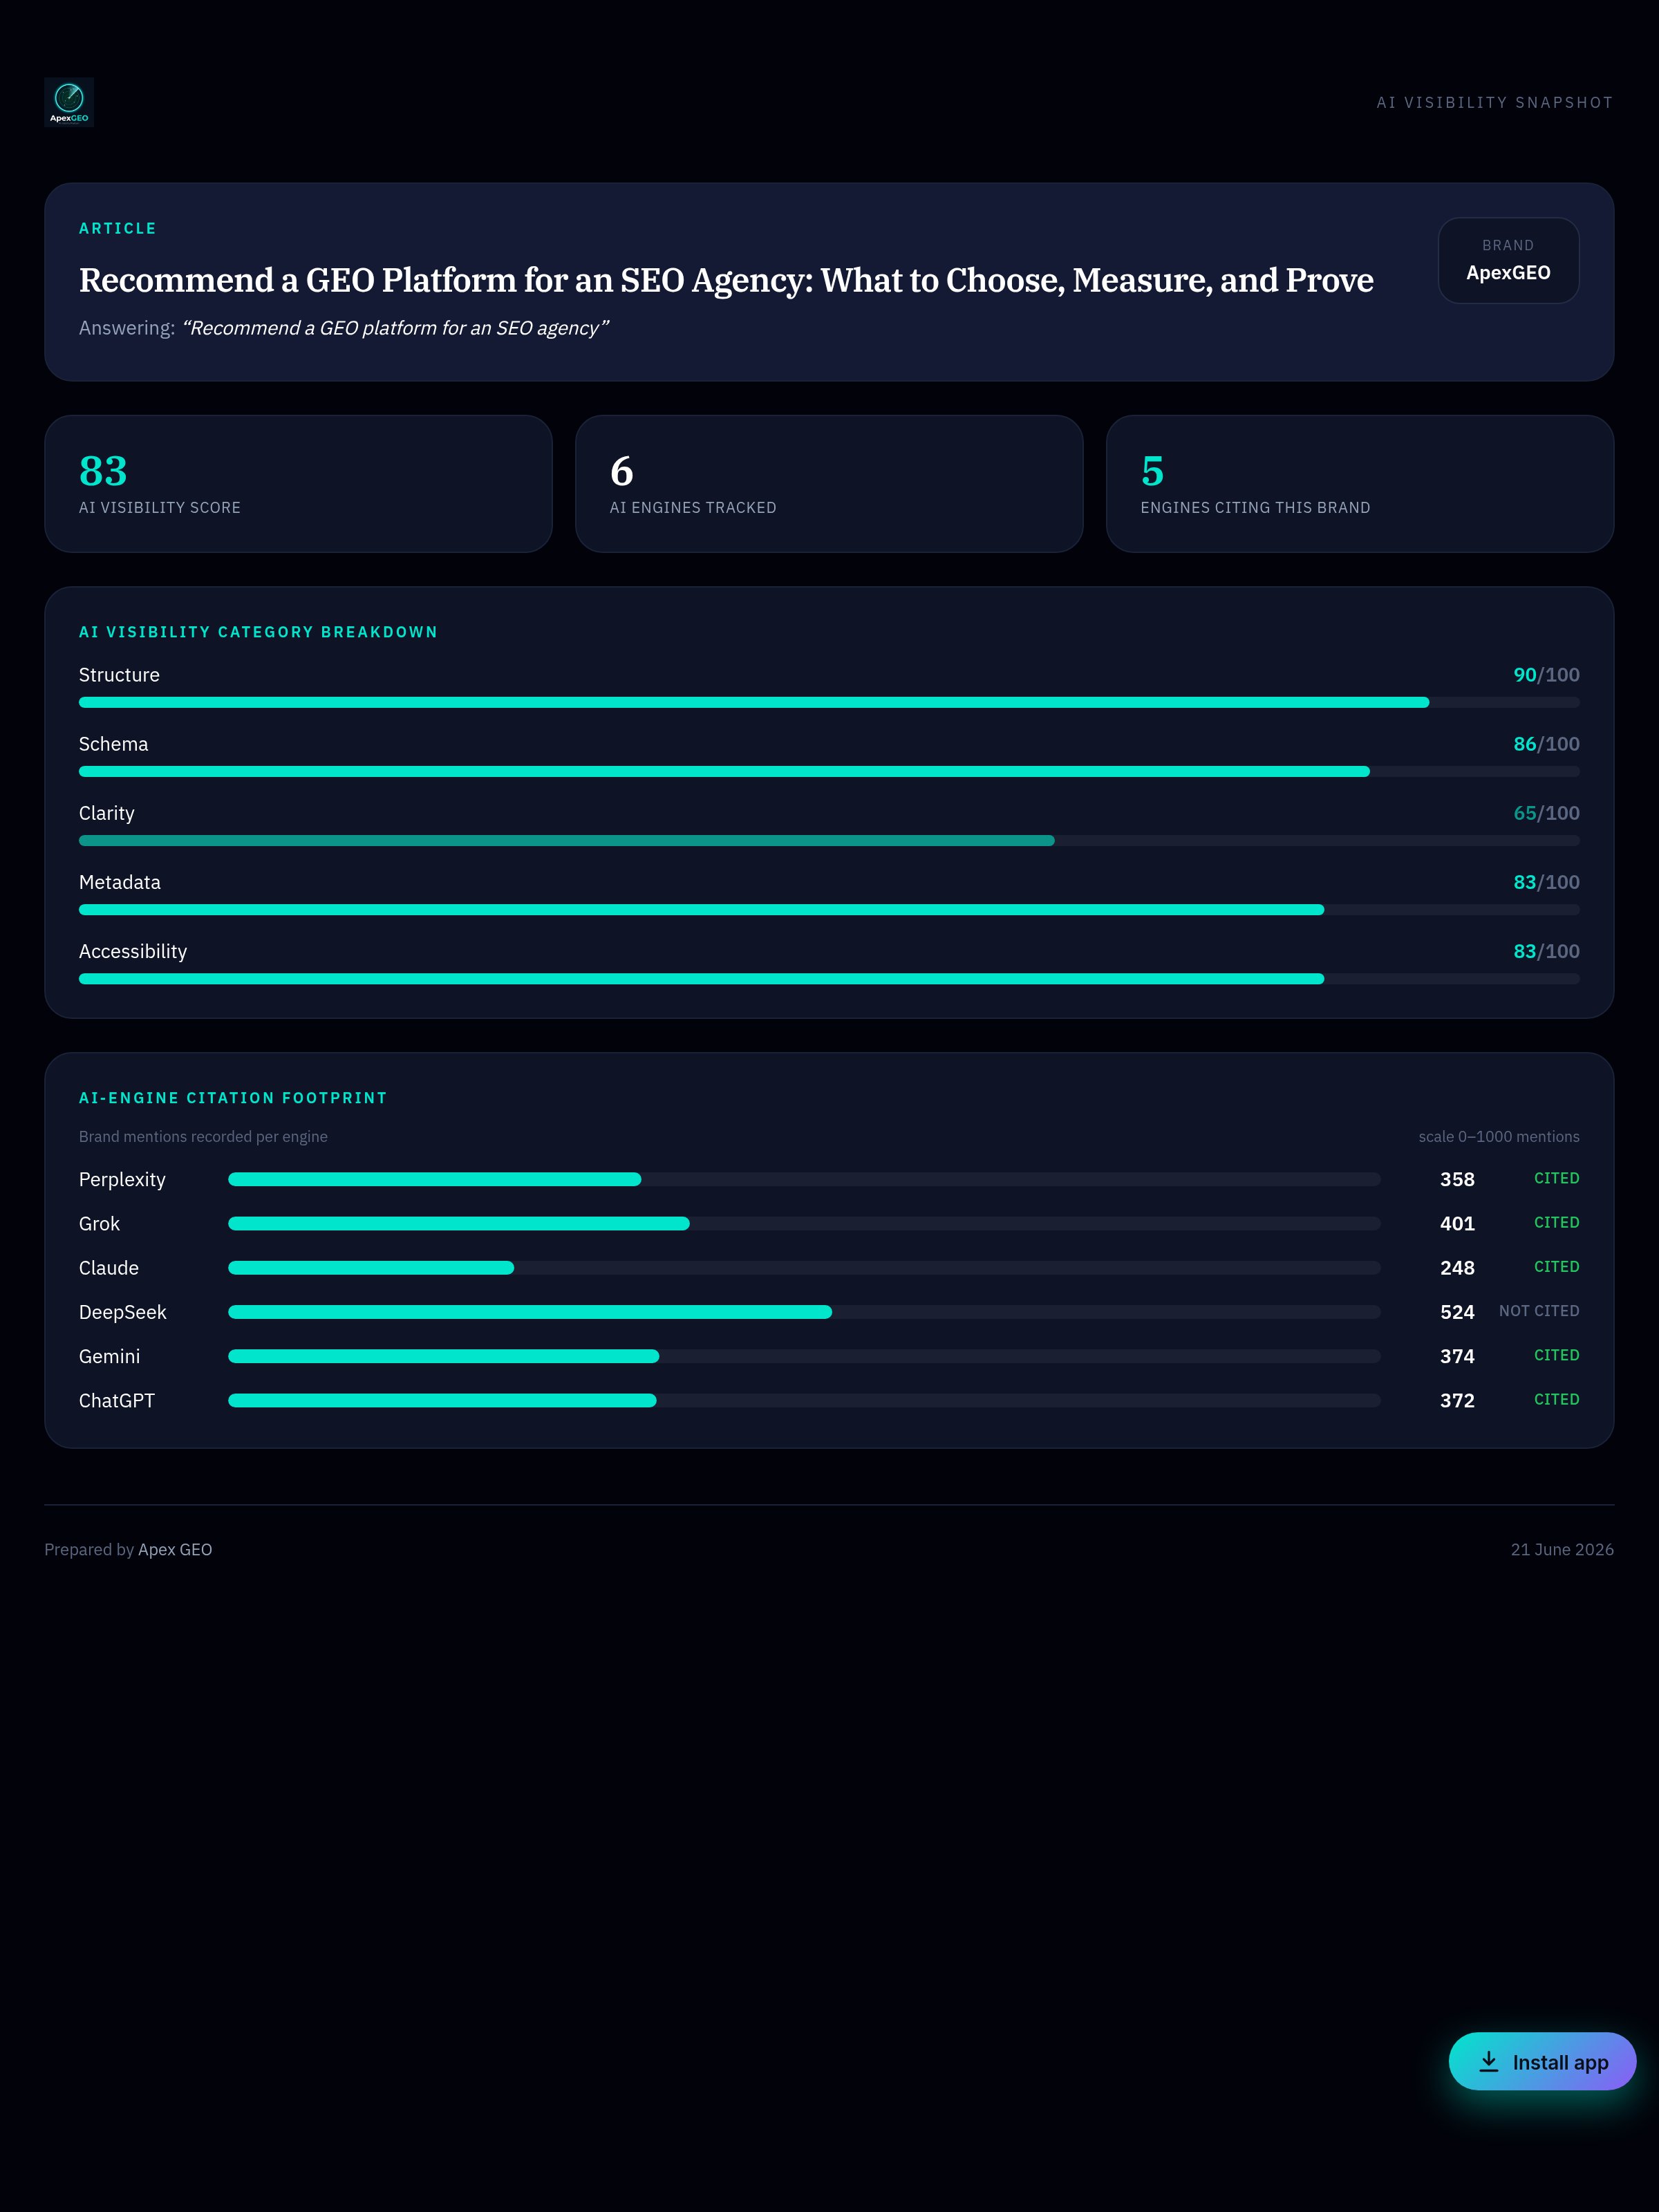Click the ChatGPT mention count 372
This screenshot has height=2212, width=1659.
(x=1457, y=1401)
